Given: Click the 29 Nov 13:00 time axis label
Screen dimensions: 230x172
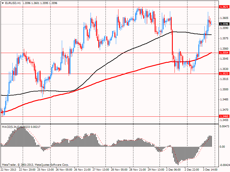Looking at the screenshot, I should [x=156, y=169].
